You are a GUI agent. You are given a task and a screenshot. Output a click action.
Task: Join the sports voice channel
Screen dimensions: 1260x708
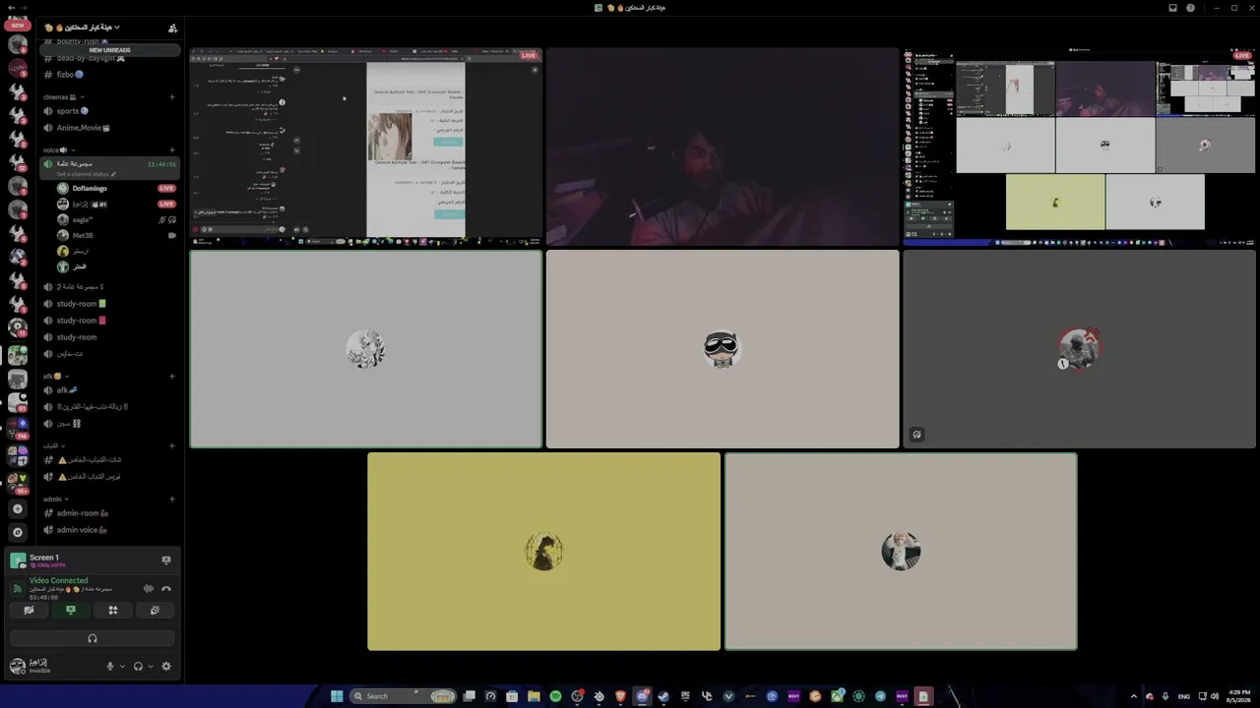coord(109,111)
